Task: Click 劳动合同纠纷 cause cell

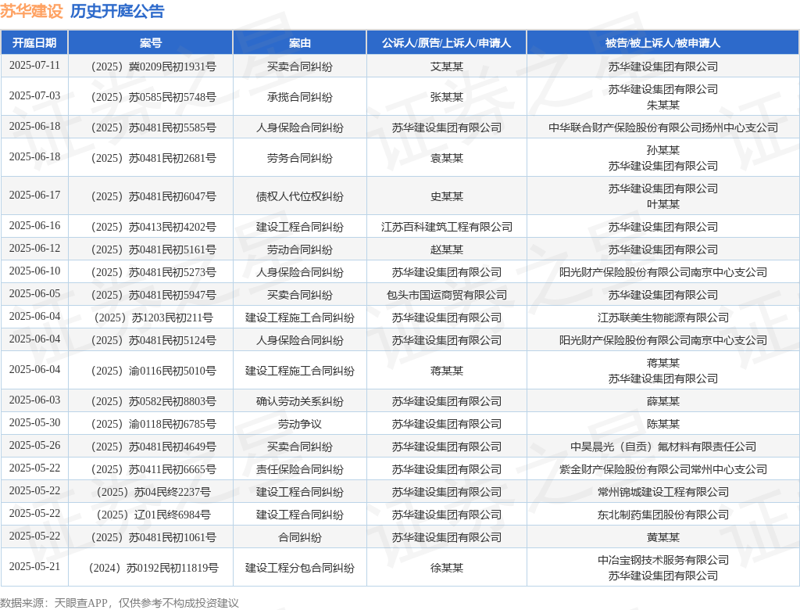Action: point(299,249)
